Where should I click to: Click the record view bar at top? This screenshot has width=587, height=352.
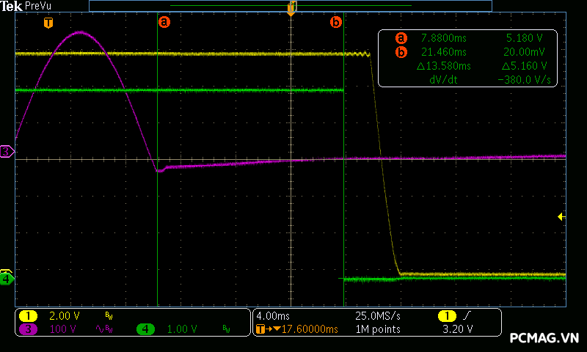click(291, 5)
